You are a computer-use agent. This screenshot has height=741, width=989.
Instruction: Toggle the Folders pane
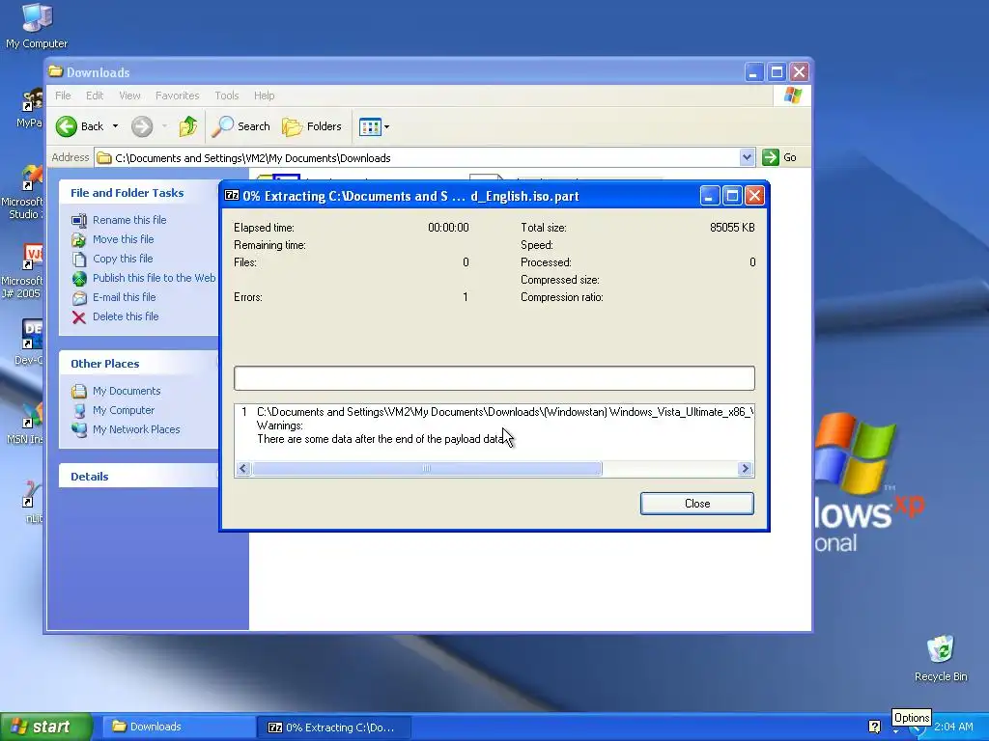(x=312, y=126)
